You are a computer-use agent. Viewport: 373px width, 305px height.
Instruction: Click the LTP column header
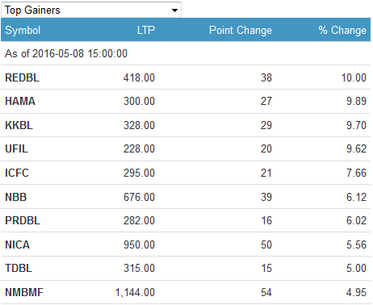coord(146,30)
